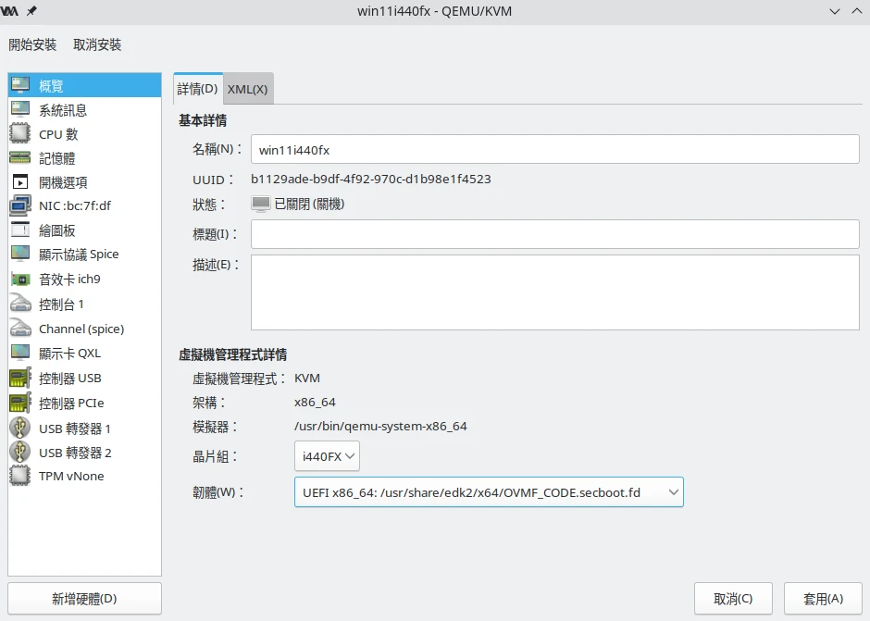Focus the 名稱 name input field

coord(554,149)
